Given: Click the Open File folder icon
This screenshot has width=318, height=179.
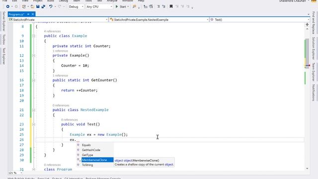Looking at the screenshot, I should click(32, 6).
